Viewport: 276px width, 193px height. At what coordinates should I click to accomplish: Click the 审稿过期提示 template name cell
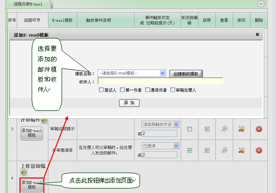click(62, 129)
